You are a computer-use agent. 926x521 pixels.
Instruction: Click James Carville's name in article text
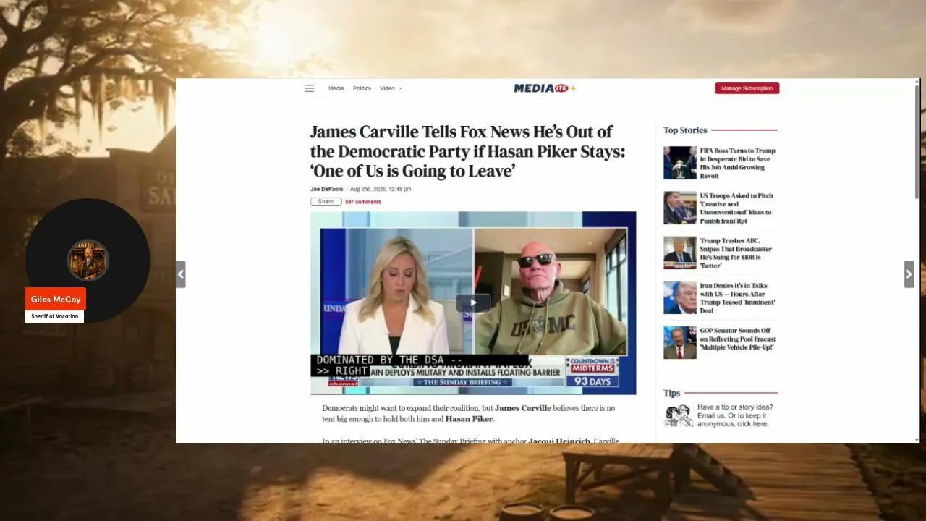click(523, 408)
